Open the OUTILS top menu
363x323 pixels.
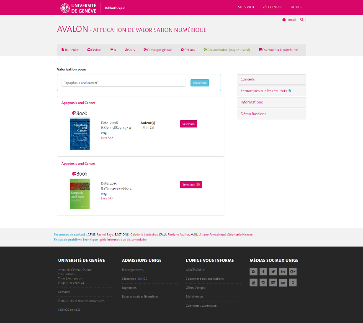(296, 7)
